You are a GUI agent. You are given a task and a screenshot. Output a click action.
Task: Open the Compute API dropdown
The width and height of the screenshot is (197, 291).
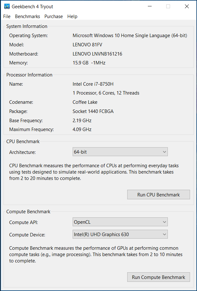coord(120,222)
